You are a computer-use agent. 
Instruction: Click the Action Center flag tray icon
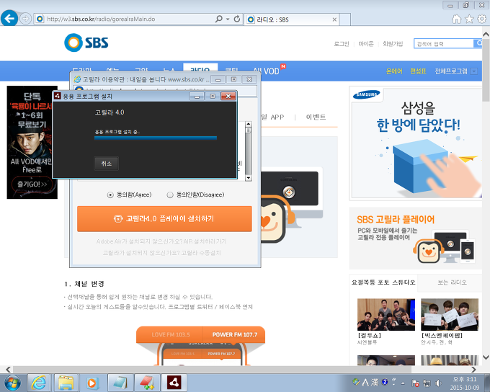pyautogui.click(x=415, y=383)
